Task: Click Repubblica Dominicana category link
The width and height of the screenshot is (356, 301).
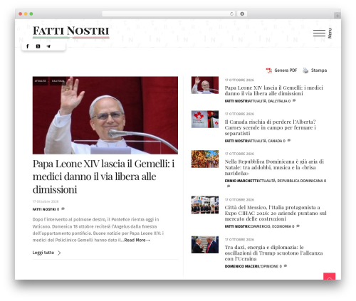Action: coord(300,181)
